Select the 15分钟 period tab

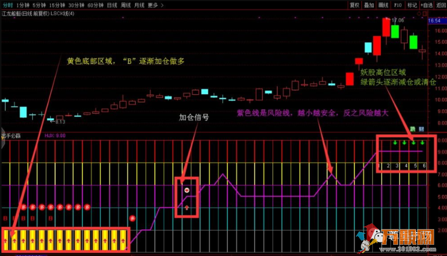57,5
